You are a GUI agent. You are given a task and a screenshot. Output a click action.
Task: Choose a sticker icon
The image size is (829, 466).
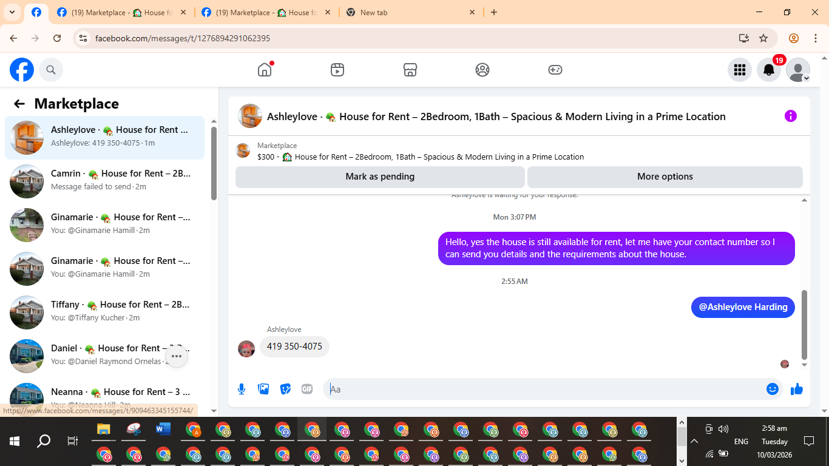(285, 389)
